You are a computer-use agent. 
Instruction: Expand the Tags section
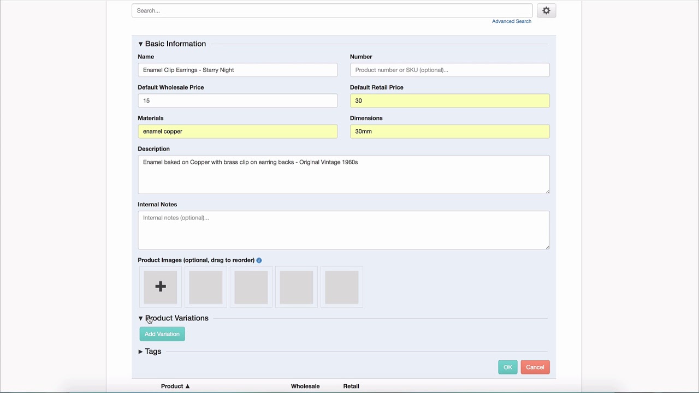coord(150,352)
